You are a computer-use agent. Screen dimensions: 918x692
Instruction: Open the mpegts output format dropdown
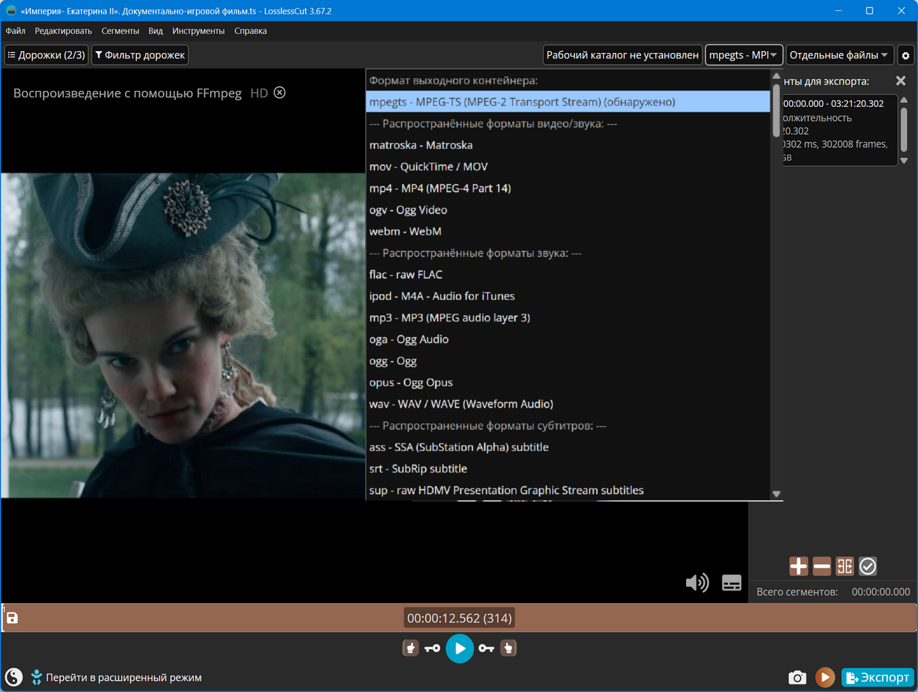(x=743, y=55)
